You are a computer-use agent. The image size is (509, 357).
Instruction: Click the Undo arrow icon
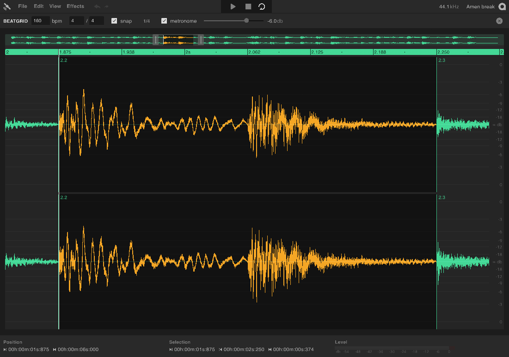97,6
